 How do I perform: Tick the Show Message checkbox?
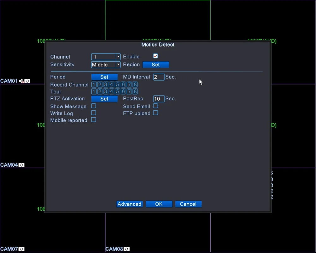pos(94,106)
